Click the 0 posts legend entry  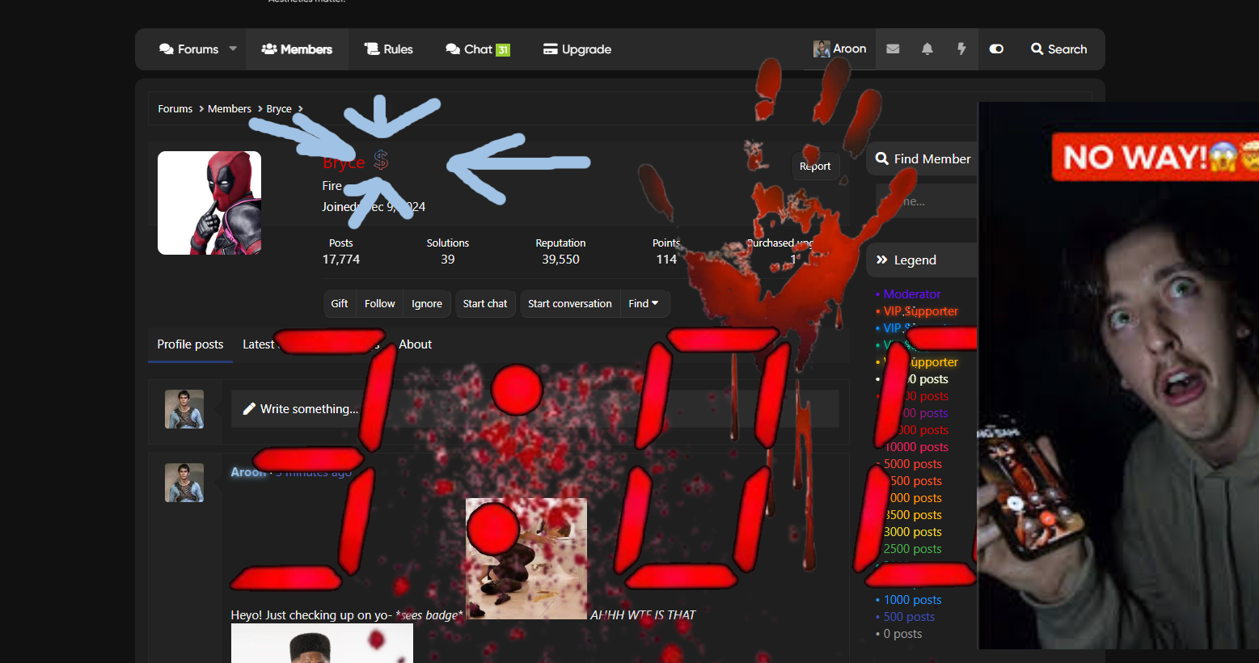[903, 634]
